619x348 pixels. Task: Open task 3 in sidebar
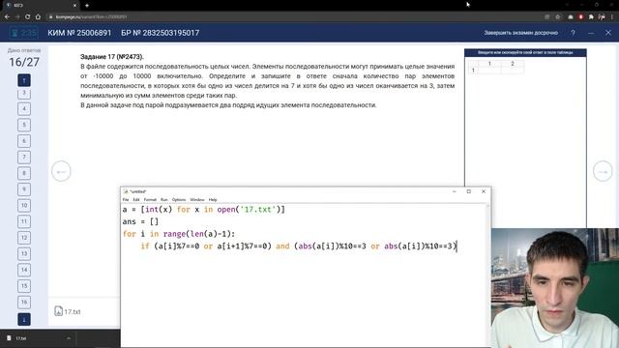coord(24,93)
